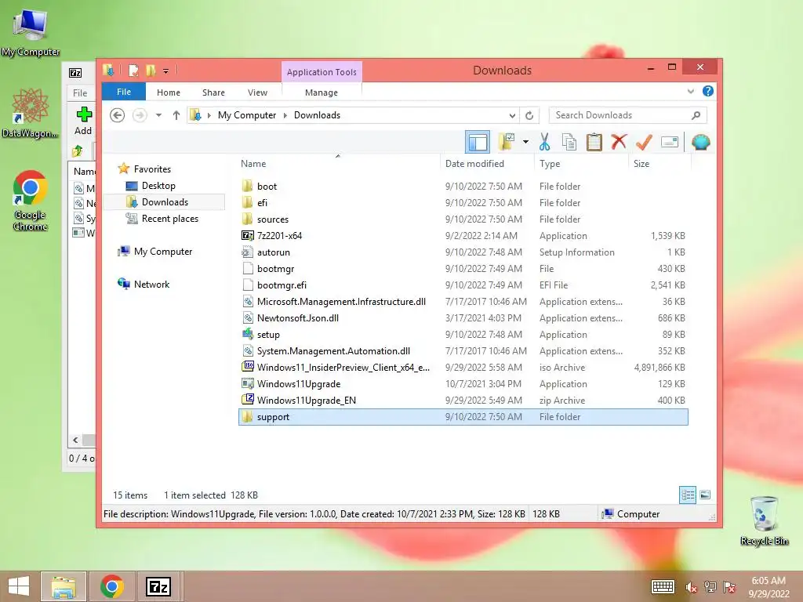
Task: Click the Up one level arrow
Action: 176,115
